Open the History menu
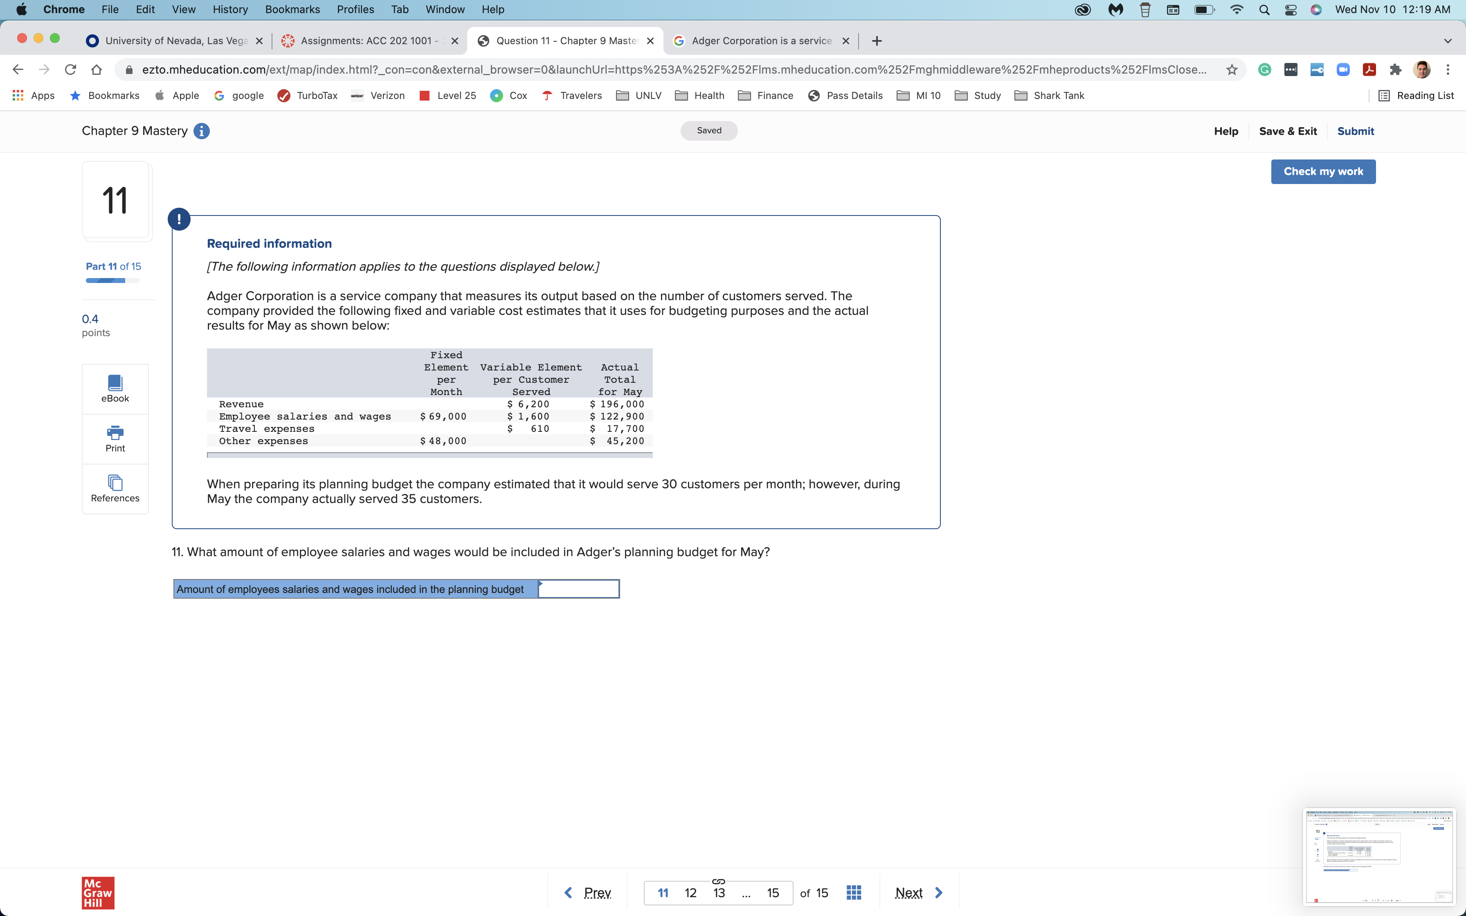This screenshot has height=916, width=1466. click(230, 10)
